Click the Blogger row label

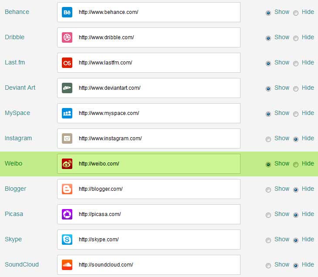tap(15, 189)
